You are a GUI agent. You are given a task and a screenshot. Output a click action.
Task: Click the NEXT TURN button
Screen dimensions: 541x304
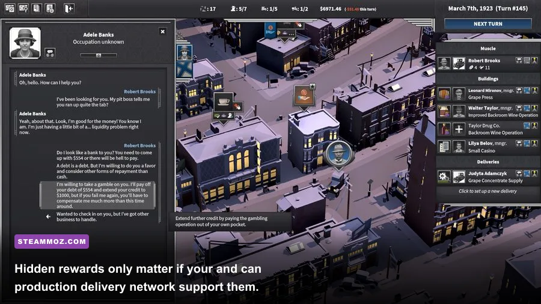tap(488, 24)
